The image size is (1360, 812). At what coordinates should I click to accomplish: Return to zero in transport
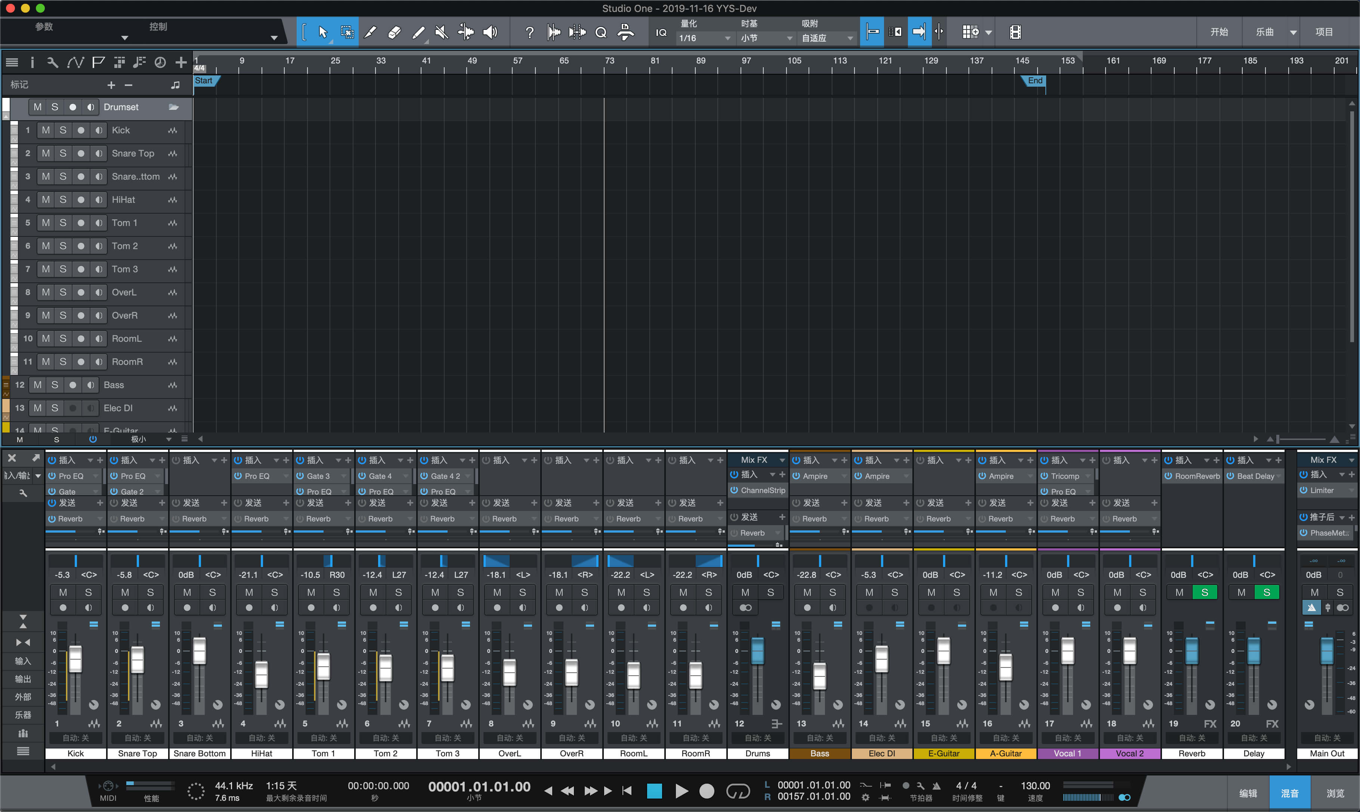pos(627,791)
